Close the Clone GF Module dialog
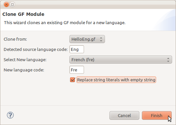Screen dimensions: 176x125 point(6,5)
